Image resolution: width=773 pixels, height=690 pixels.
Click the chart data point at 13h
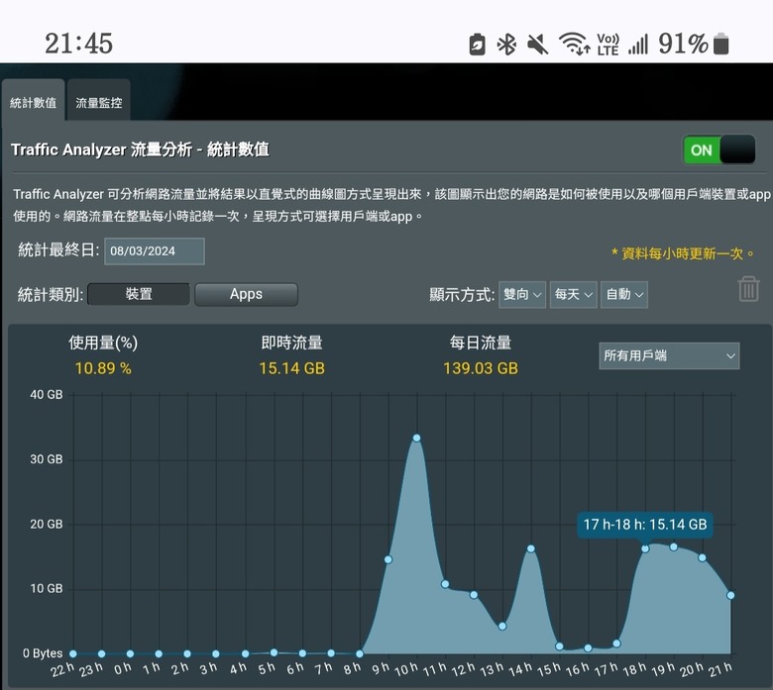pyautogui.click(x=502, y=627)
